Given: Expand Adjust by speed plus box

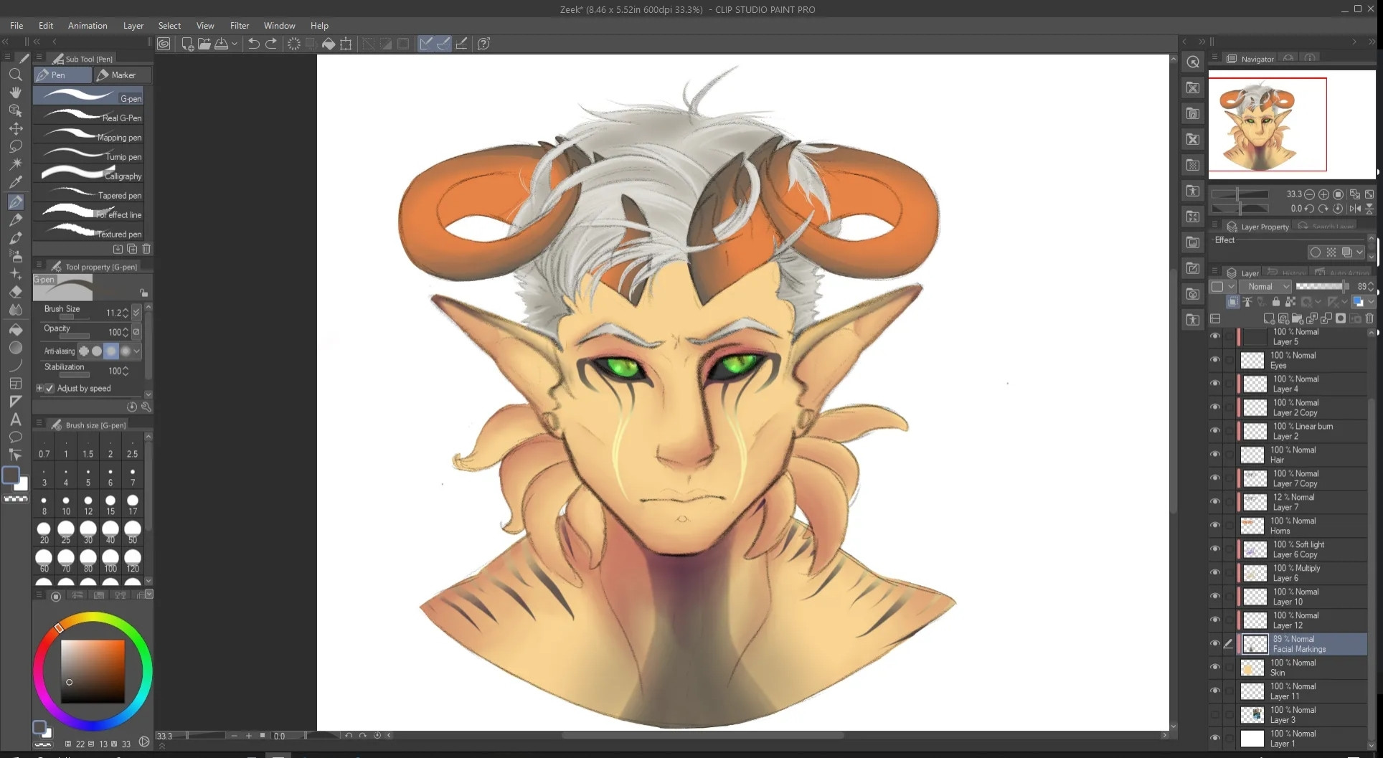Looking at the screenshot, I should click(x=39, y=388).
